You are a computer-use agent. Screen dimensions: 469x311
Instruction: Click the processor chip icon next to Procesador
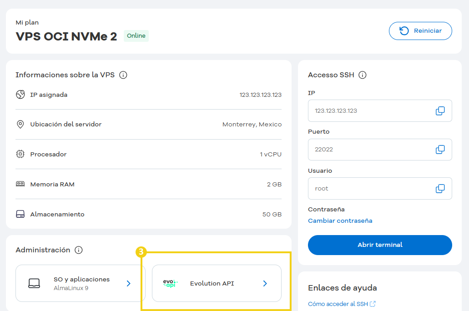coord(20,154)
